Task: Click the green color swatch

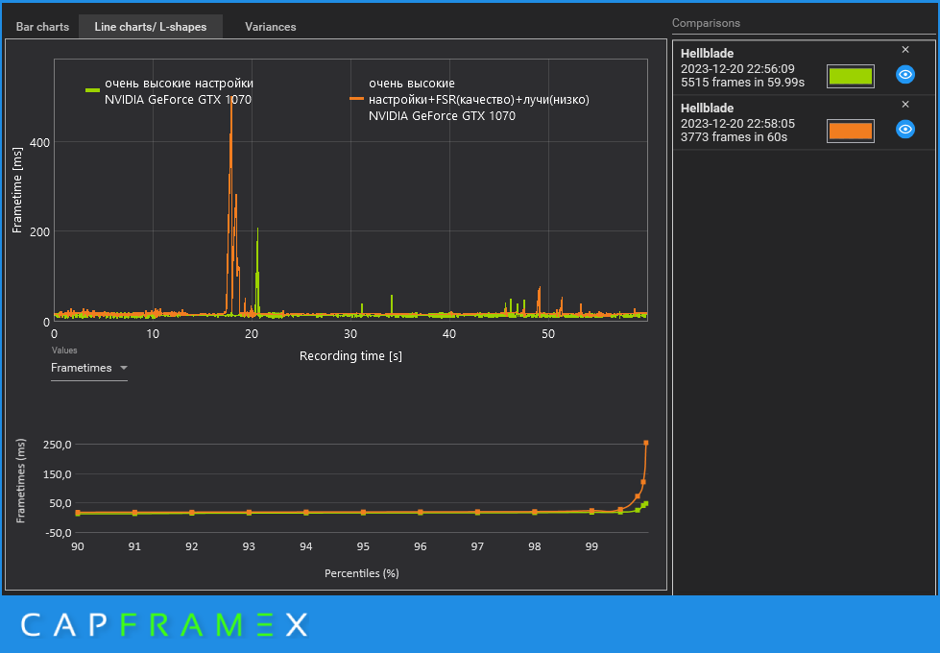Action: [850, 76]
